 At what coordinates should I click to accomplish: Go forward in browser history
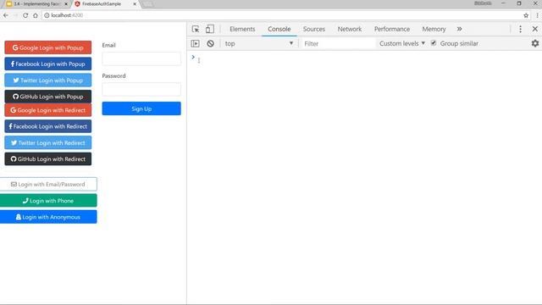click(x=15, y=15)
